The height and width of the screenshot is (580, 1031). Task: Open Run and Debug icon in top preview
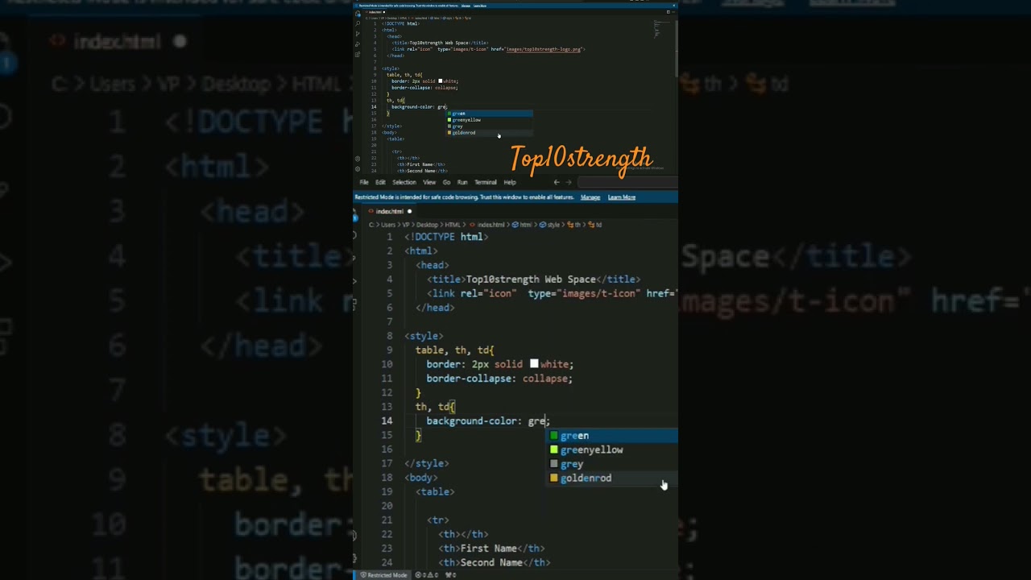click(358, 44)
